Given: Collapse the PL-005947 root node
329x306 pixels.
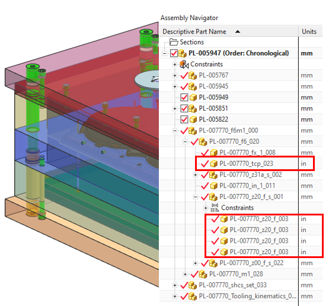Looking at the screenshot, I should pyautogui.click(x=165, y=54).
